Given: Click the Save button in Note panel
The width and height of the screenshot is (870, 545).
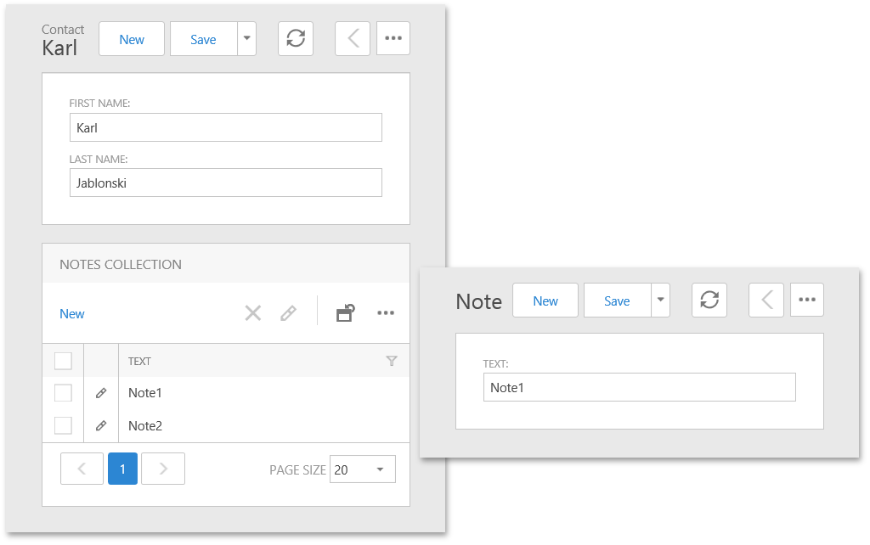Looking at the screenshot, I should point(617,301).
